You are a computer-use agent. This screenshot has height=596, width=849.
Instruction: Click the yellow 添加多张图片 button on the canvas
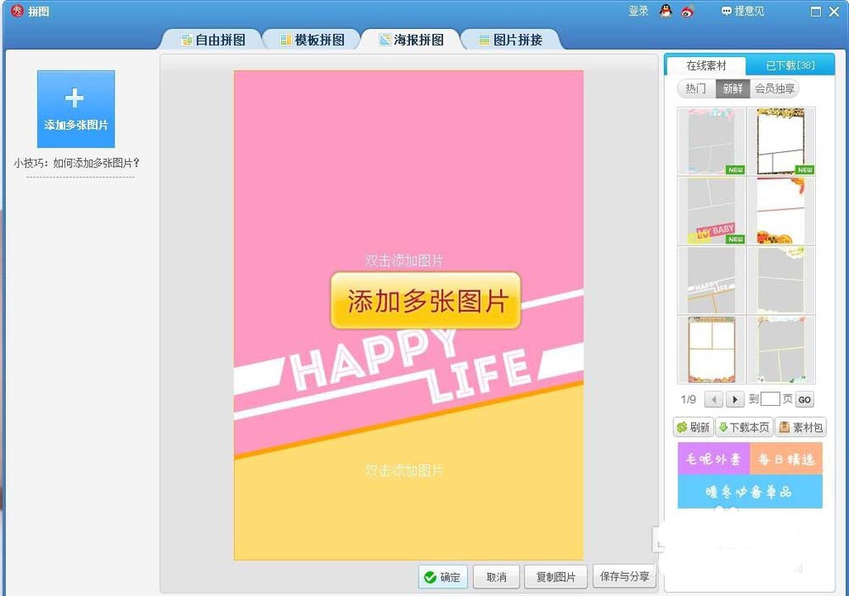tap(425, 301)
